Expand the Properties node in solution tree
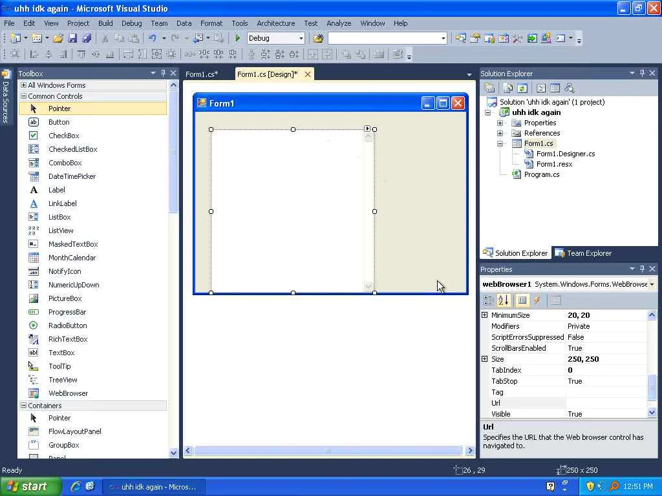Image resolution: width=662 pixels, height=496 pixels. tap(500, 123)
